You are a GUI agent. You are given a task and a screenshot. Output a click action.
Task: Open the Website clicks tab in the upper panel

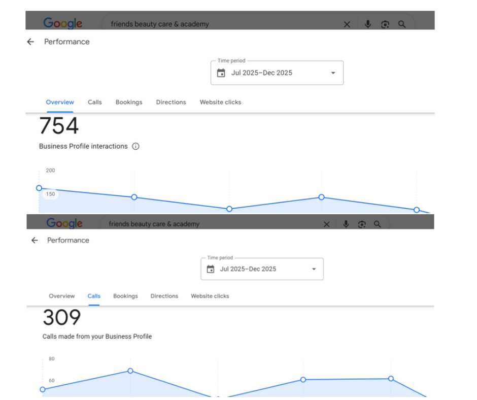(220, 102)
